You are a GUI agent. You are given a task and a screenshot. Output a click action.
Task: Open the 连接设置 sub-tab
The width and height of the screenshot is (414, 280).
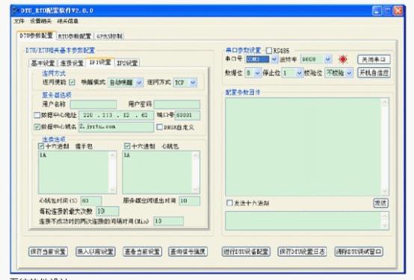pyautogui.click(x=72, y=63)
